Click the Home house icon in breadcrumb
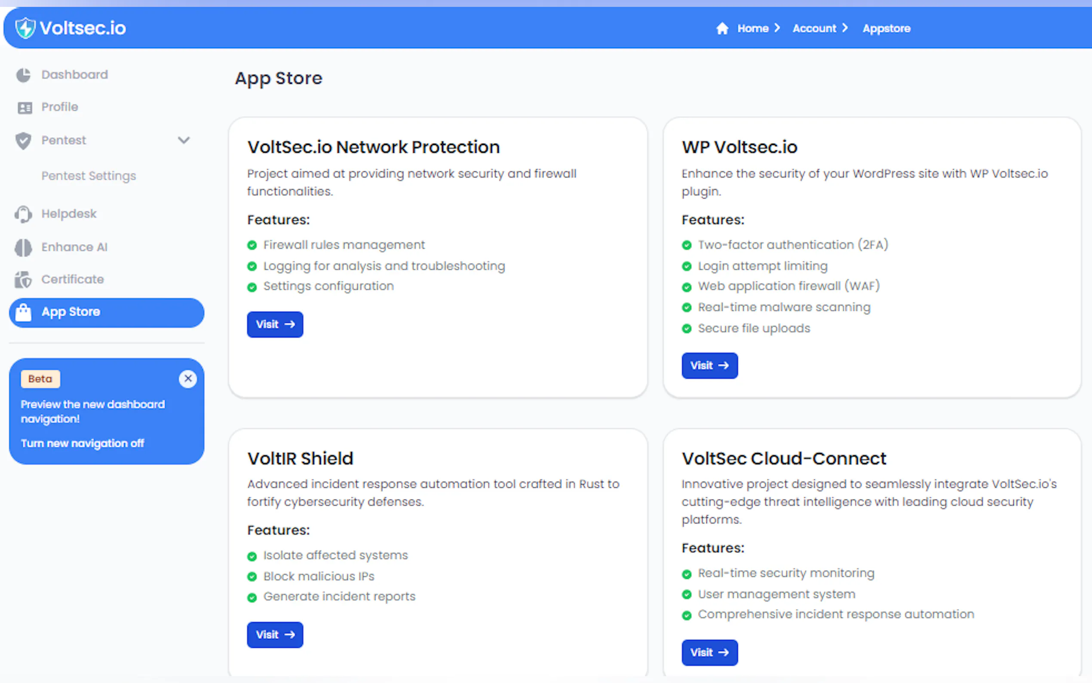The width and height of the screenshot is (1092, 683). [x=722, y=28]
